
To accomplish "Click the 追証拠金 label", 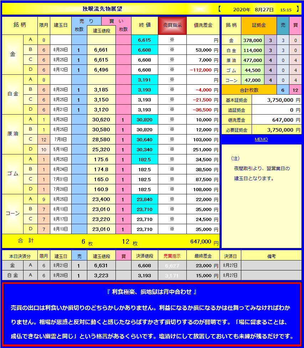I will (237, 110).
